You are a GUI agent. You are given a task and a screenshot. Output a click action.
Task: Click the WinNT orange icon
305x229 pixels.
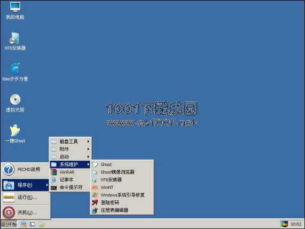95,187
